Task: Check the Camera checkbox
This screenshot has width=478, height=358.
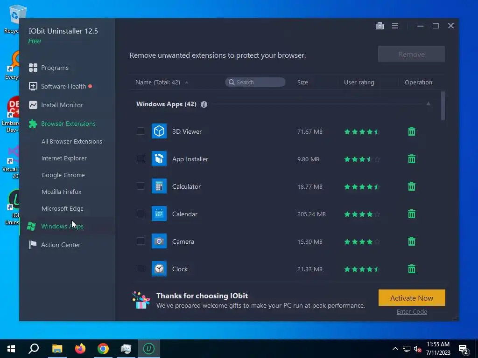Action: click(x=141, y=241)
